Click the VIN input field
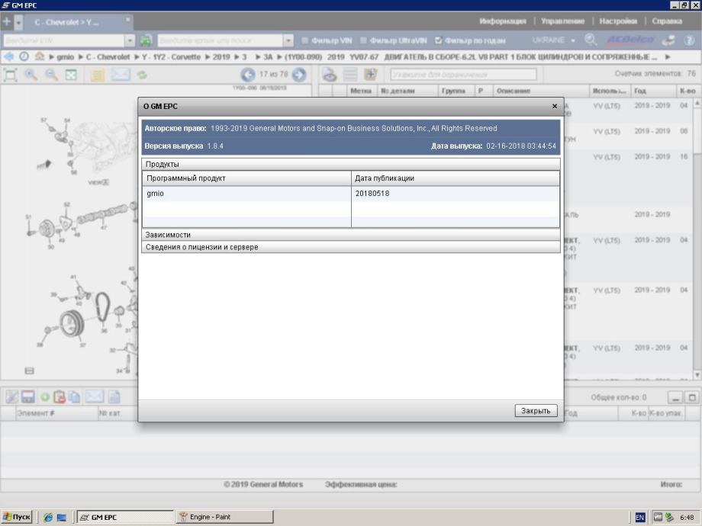The width and height of the screenshot is (702, 526). click(63, 40)
